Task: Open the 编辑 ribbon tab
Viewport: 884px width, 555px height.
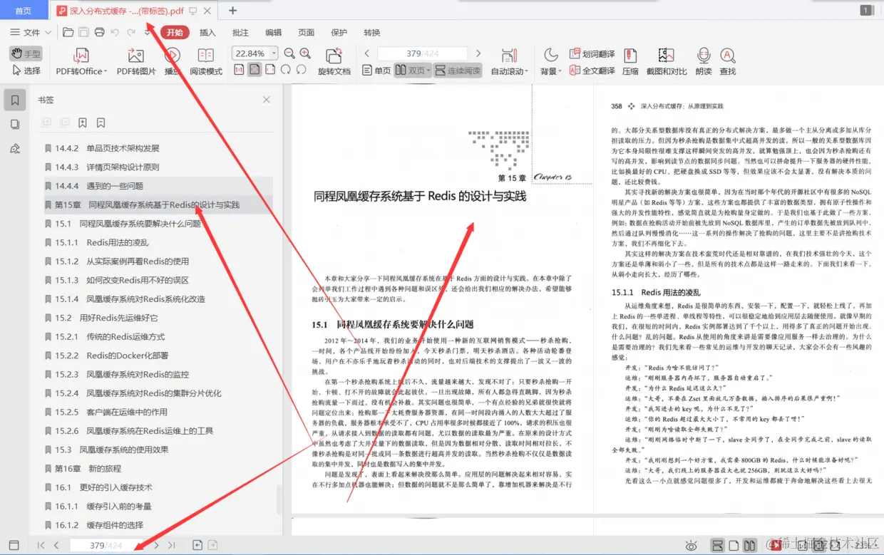Action: click(274, 32)
